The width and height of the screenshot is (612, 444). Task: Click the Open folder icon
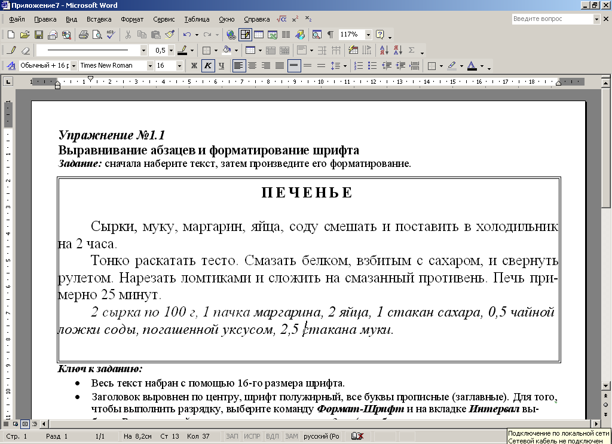(x=25, y=35)
